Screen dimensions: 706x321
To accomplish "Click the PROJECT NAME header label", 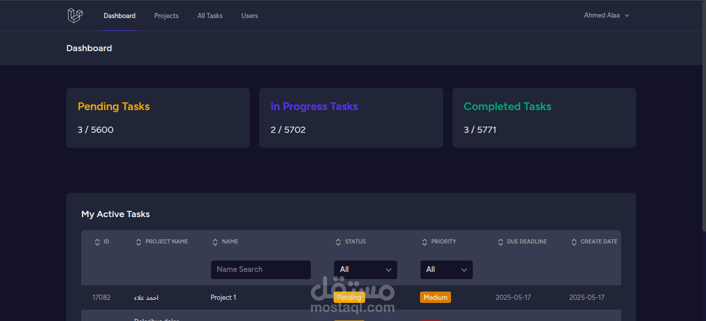I will click(167, 241).
